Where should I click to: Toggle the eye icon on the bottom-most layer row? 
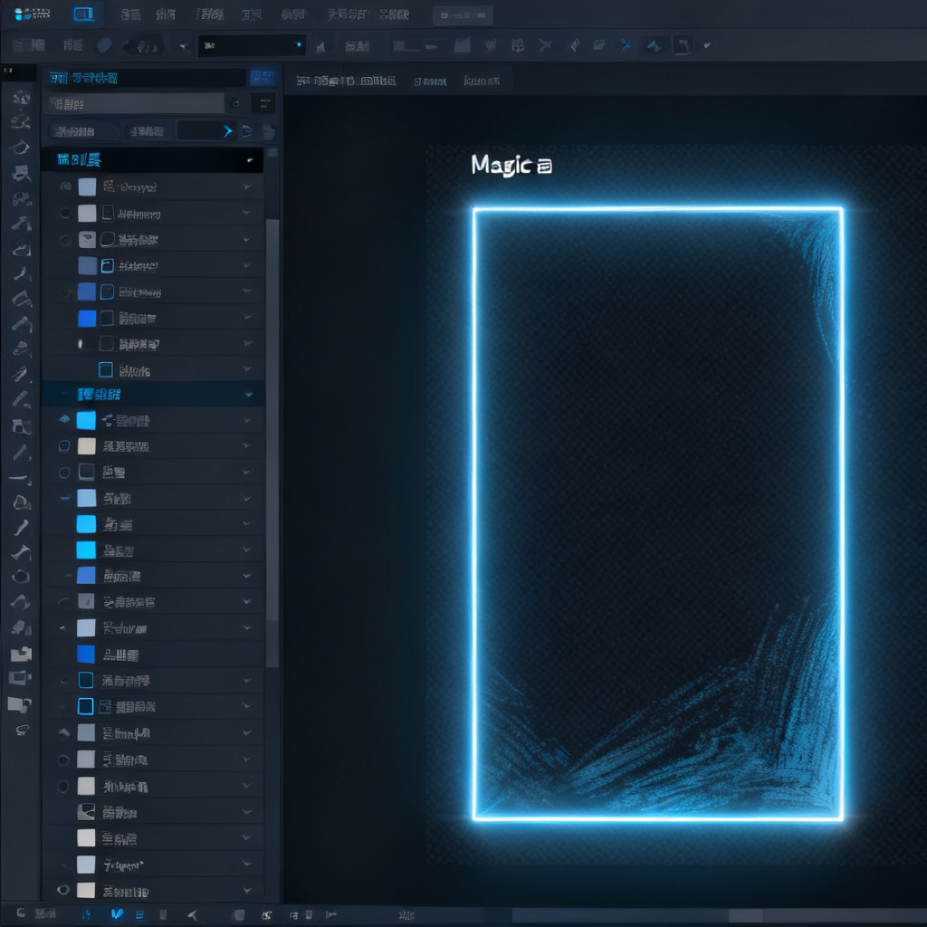click(x=63, y=890)
